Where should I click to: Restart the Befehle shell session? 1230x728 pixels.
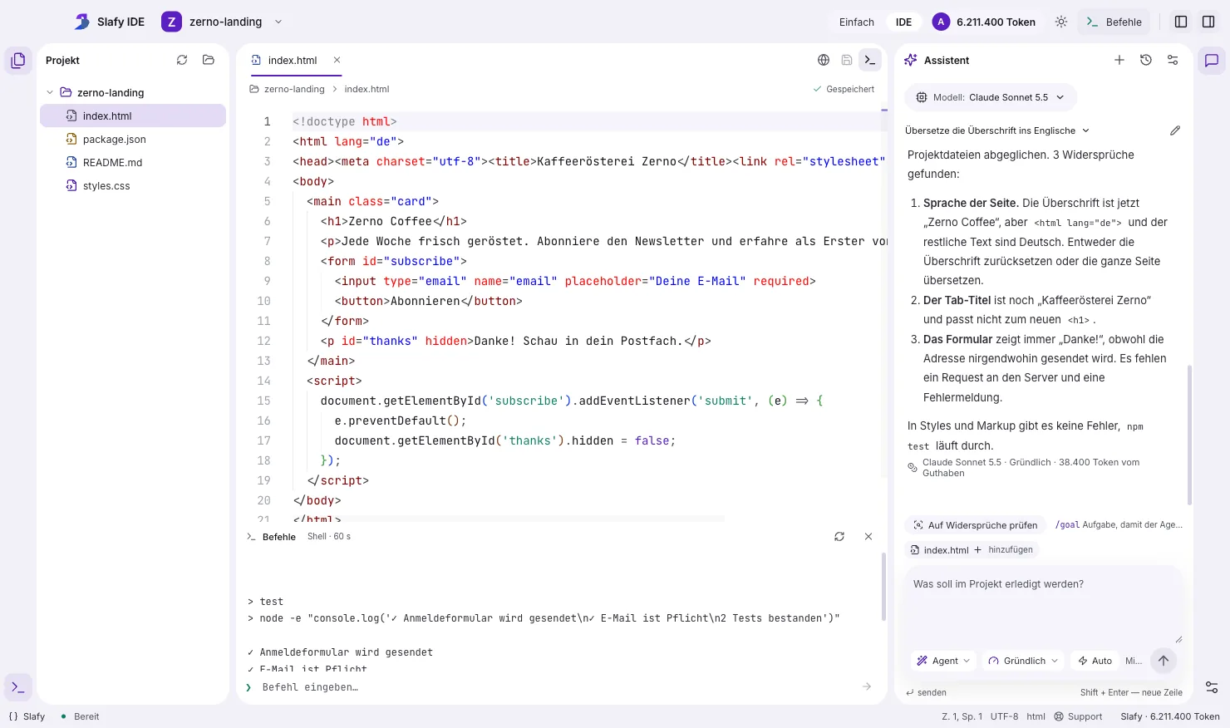839,537
